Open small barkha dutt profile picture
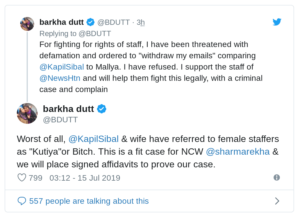 [27, 24]
